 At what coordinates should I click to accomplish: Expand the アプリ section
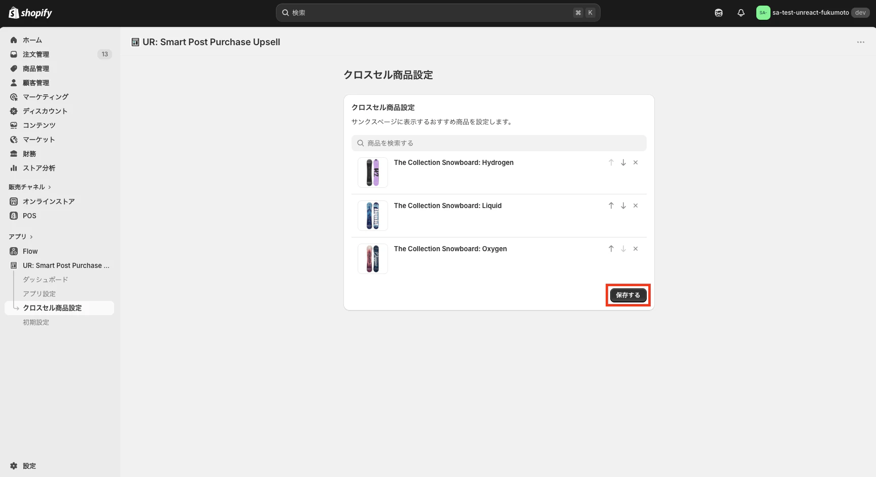20,237
